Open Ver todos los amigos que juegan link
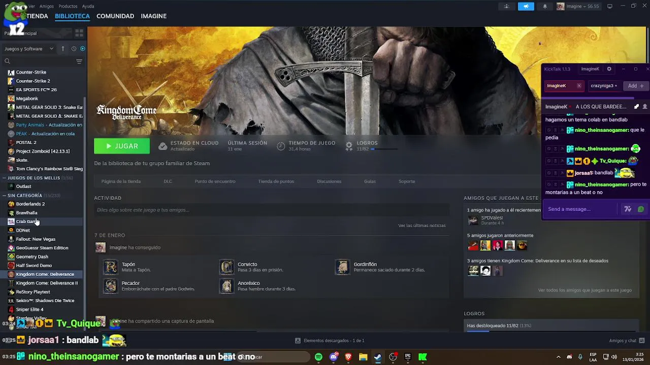Viewport: 650px width, 365px height. click(x=584, y=290)
